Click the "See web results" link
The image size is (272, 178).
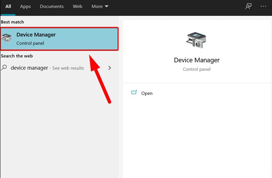tap(68, 68)
